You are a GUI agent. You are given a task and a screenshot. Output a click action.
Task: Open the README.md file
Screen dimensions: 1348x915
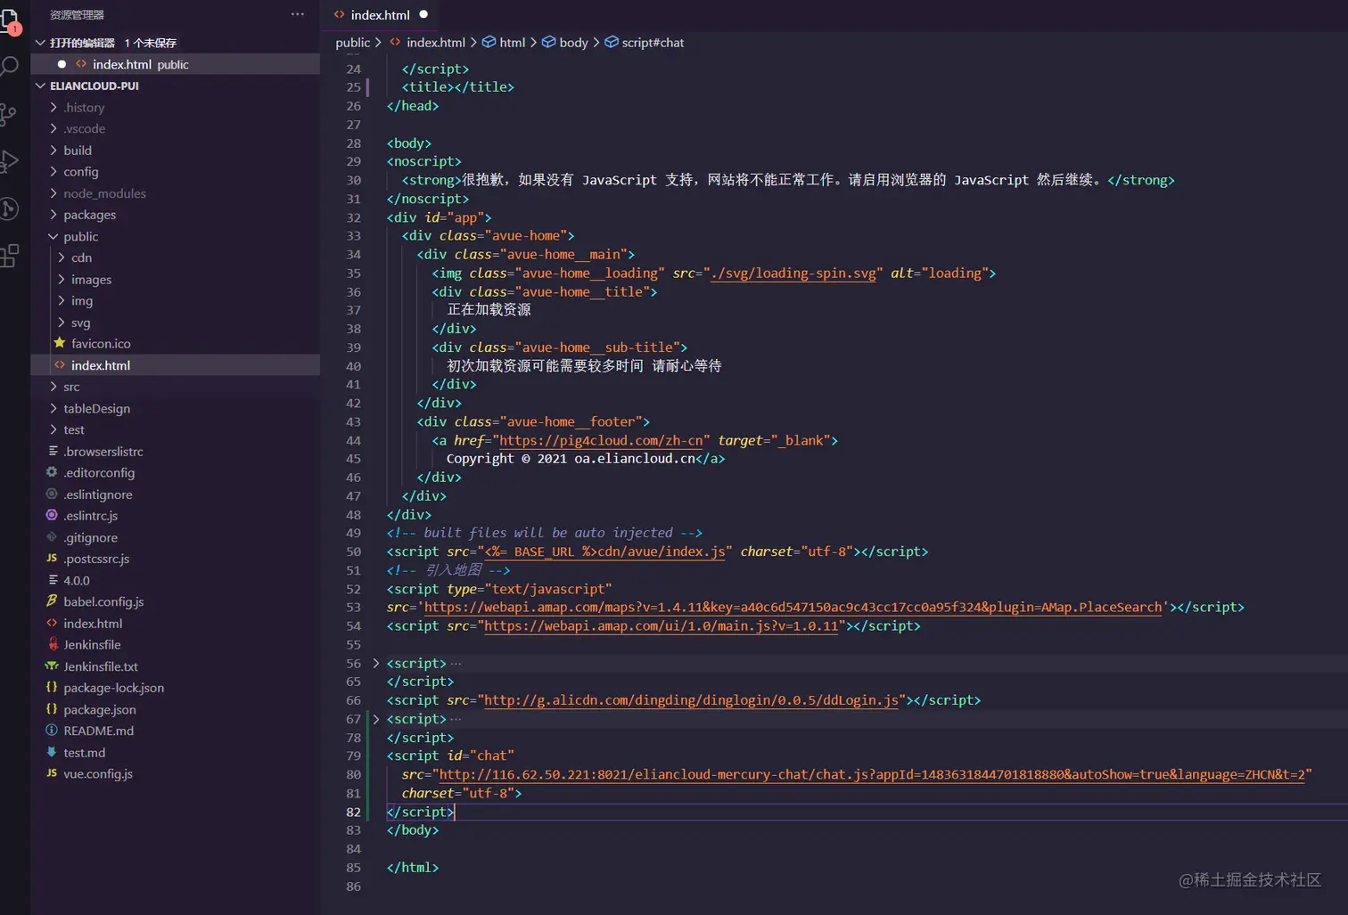[x=98, y=731]
